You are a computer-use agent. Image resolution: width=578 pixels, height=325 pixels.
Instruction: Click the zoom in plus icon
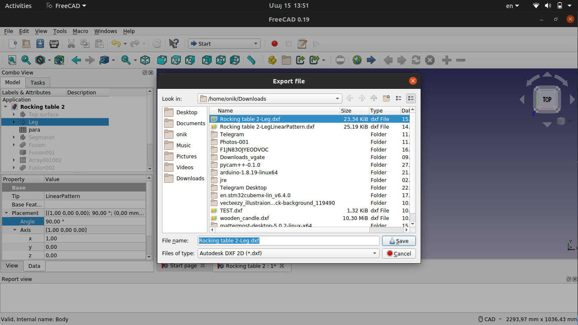(446, 60)
